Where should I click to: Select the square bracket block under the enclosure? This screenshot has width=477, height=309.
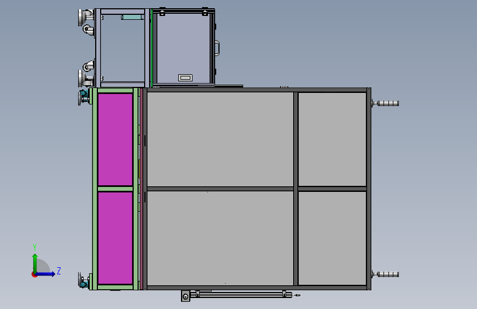point(185,296)
